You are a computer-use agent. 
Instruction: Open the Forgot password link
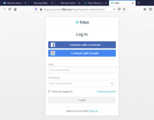coord(106,92)
